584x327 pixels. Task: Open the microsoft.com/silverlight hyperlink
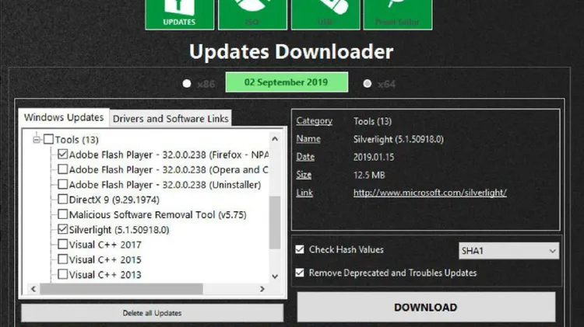[430, 193]
